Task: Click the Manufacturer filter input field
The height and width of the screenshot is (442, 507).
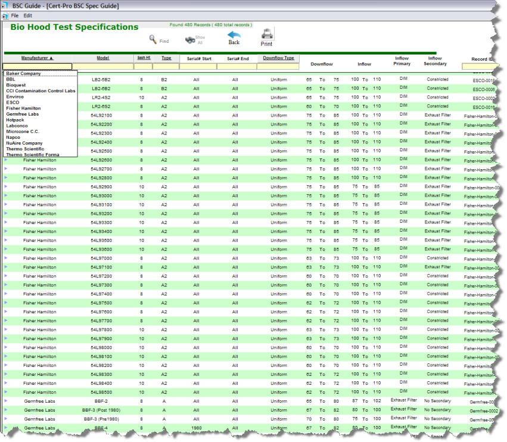Action: click(37, 67)
